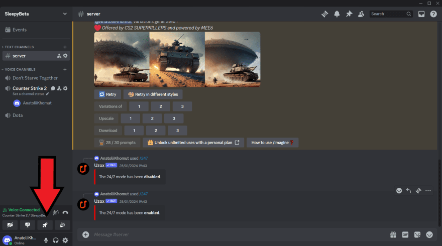The width and height of the screenshot is (442, 246).
Task: Open user settings gear icon
Action: 65,240
